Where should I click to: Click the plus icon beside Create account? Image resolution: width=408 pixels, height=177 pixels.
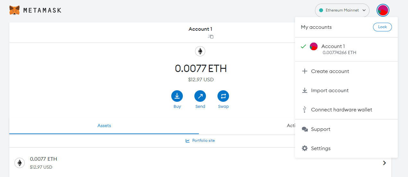(305, 71)
